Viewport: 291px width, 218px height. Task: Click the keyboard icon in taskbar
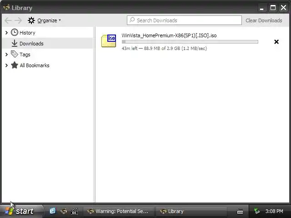point(240,211)
